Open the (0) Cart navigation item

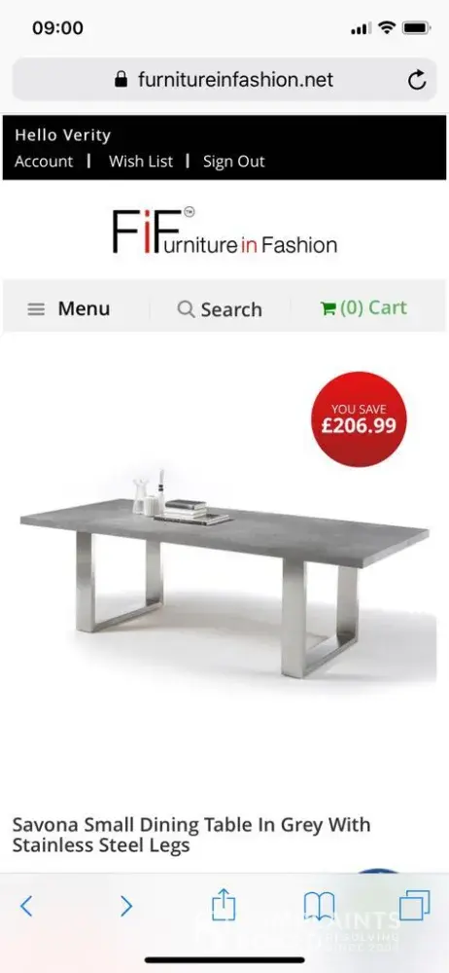(x=363, y=307)
